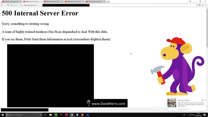Close the second 500 Internal Server Error tab
The width and height of the screenshot is (208, 117).
[41, 2]
